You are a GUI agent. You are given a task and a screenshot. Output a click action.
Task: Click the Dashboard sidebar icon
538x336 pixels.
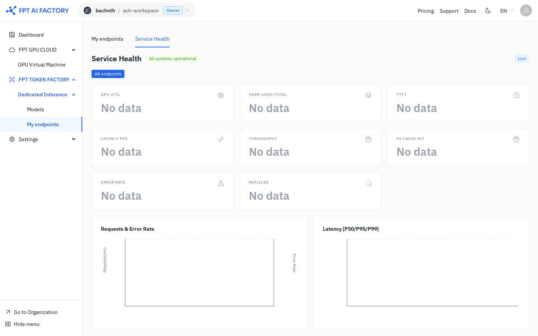(12, 35)
